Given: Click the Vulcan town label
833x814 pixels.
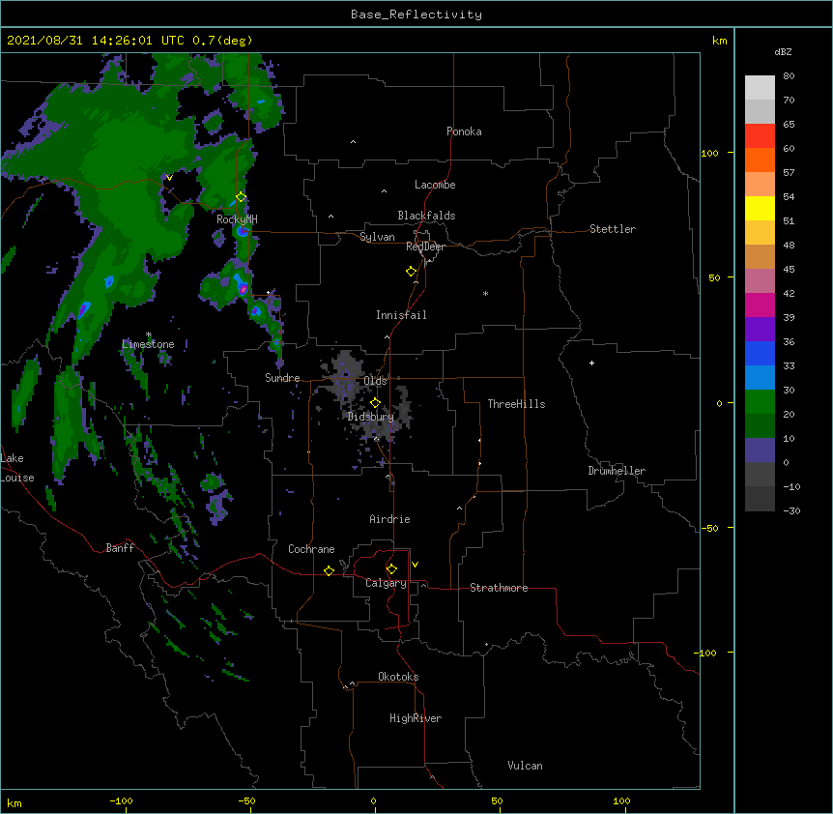Looking at the screenshot, I should pyautogui.click(x=525, y=766).
